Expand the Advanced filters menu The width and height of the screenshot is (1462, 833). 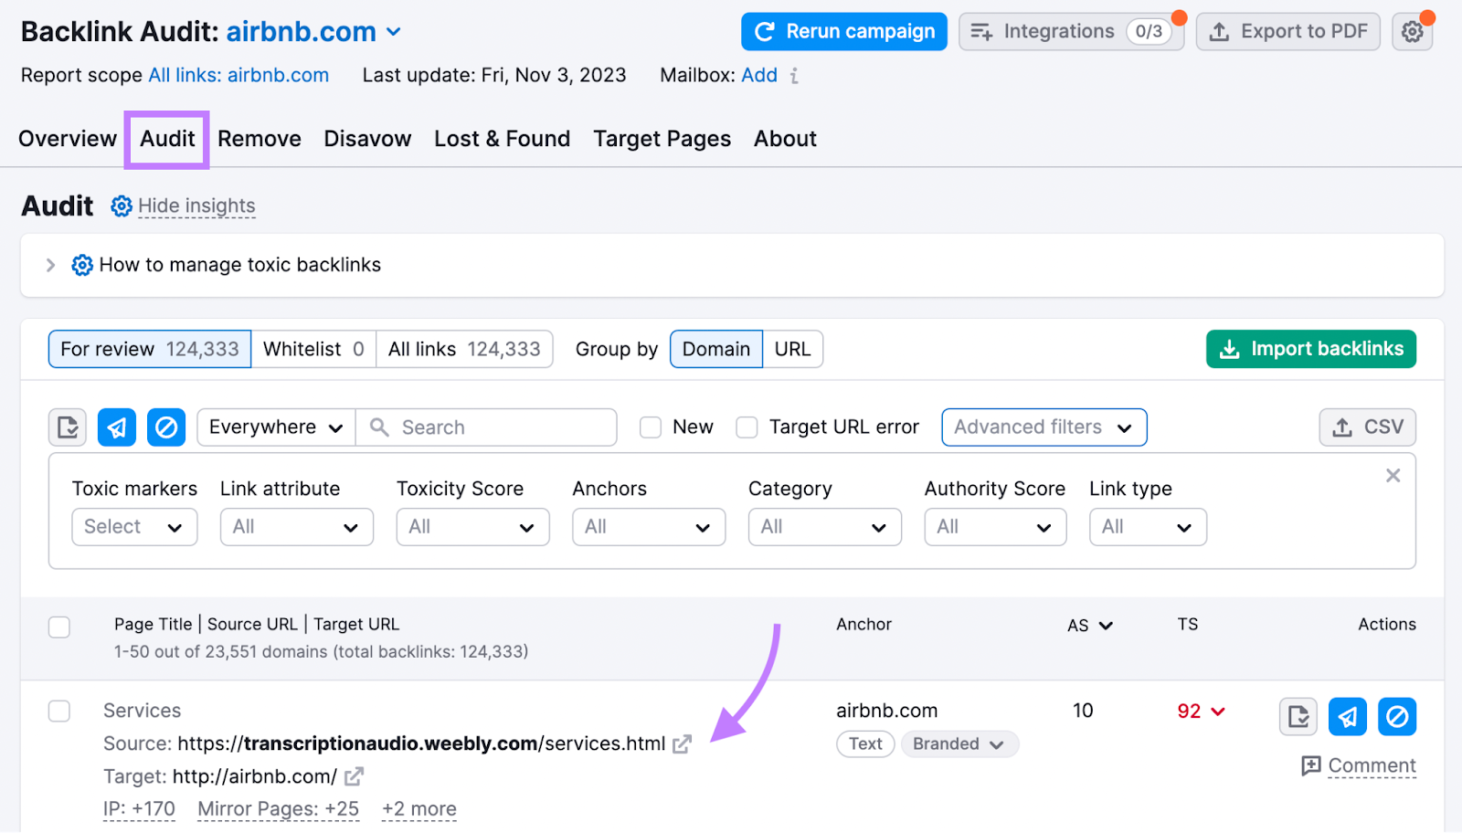1044,427
